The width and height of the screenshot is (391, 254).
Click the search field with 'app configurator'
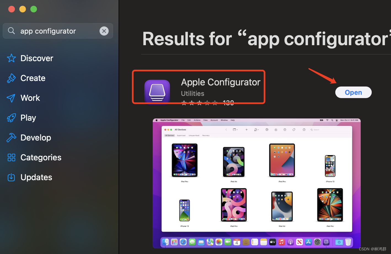click(58, 31)
